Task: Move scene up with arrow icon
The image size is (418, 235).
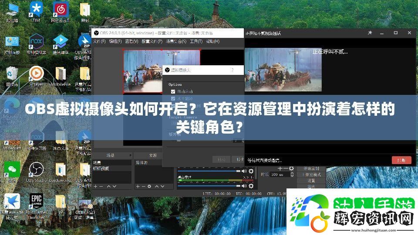Action: click(108, 187)
